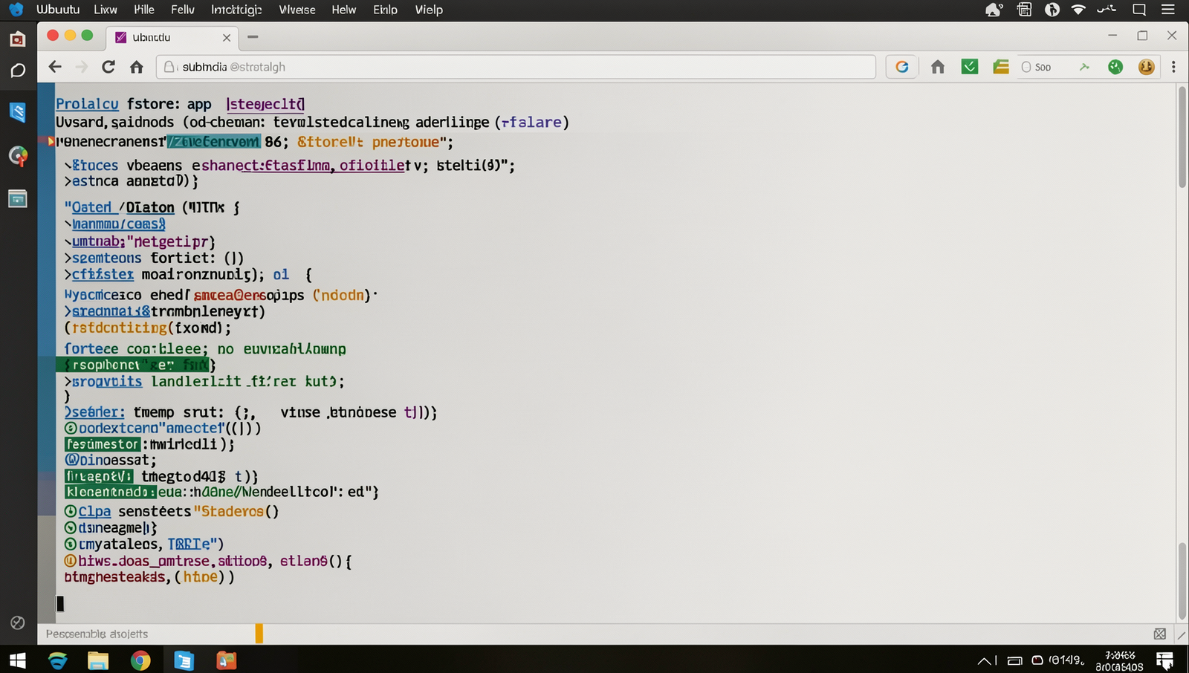
Task: Open File Explorer from the taskbar
Action: (98, 660)
